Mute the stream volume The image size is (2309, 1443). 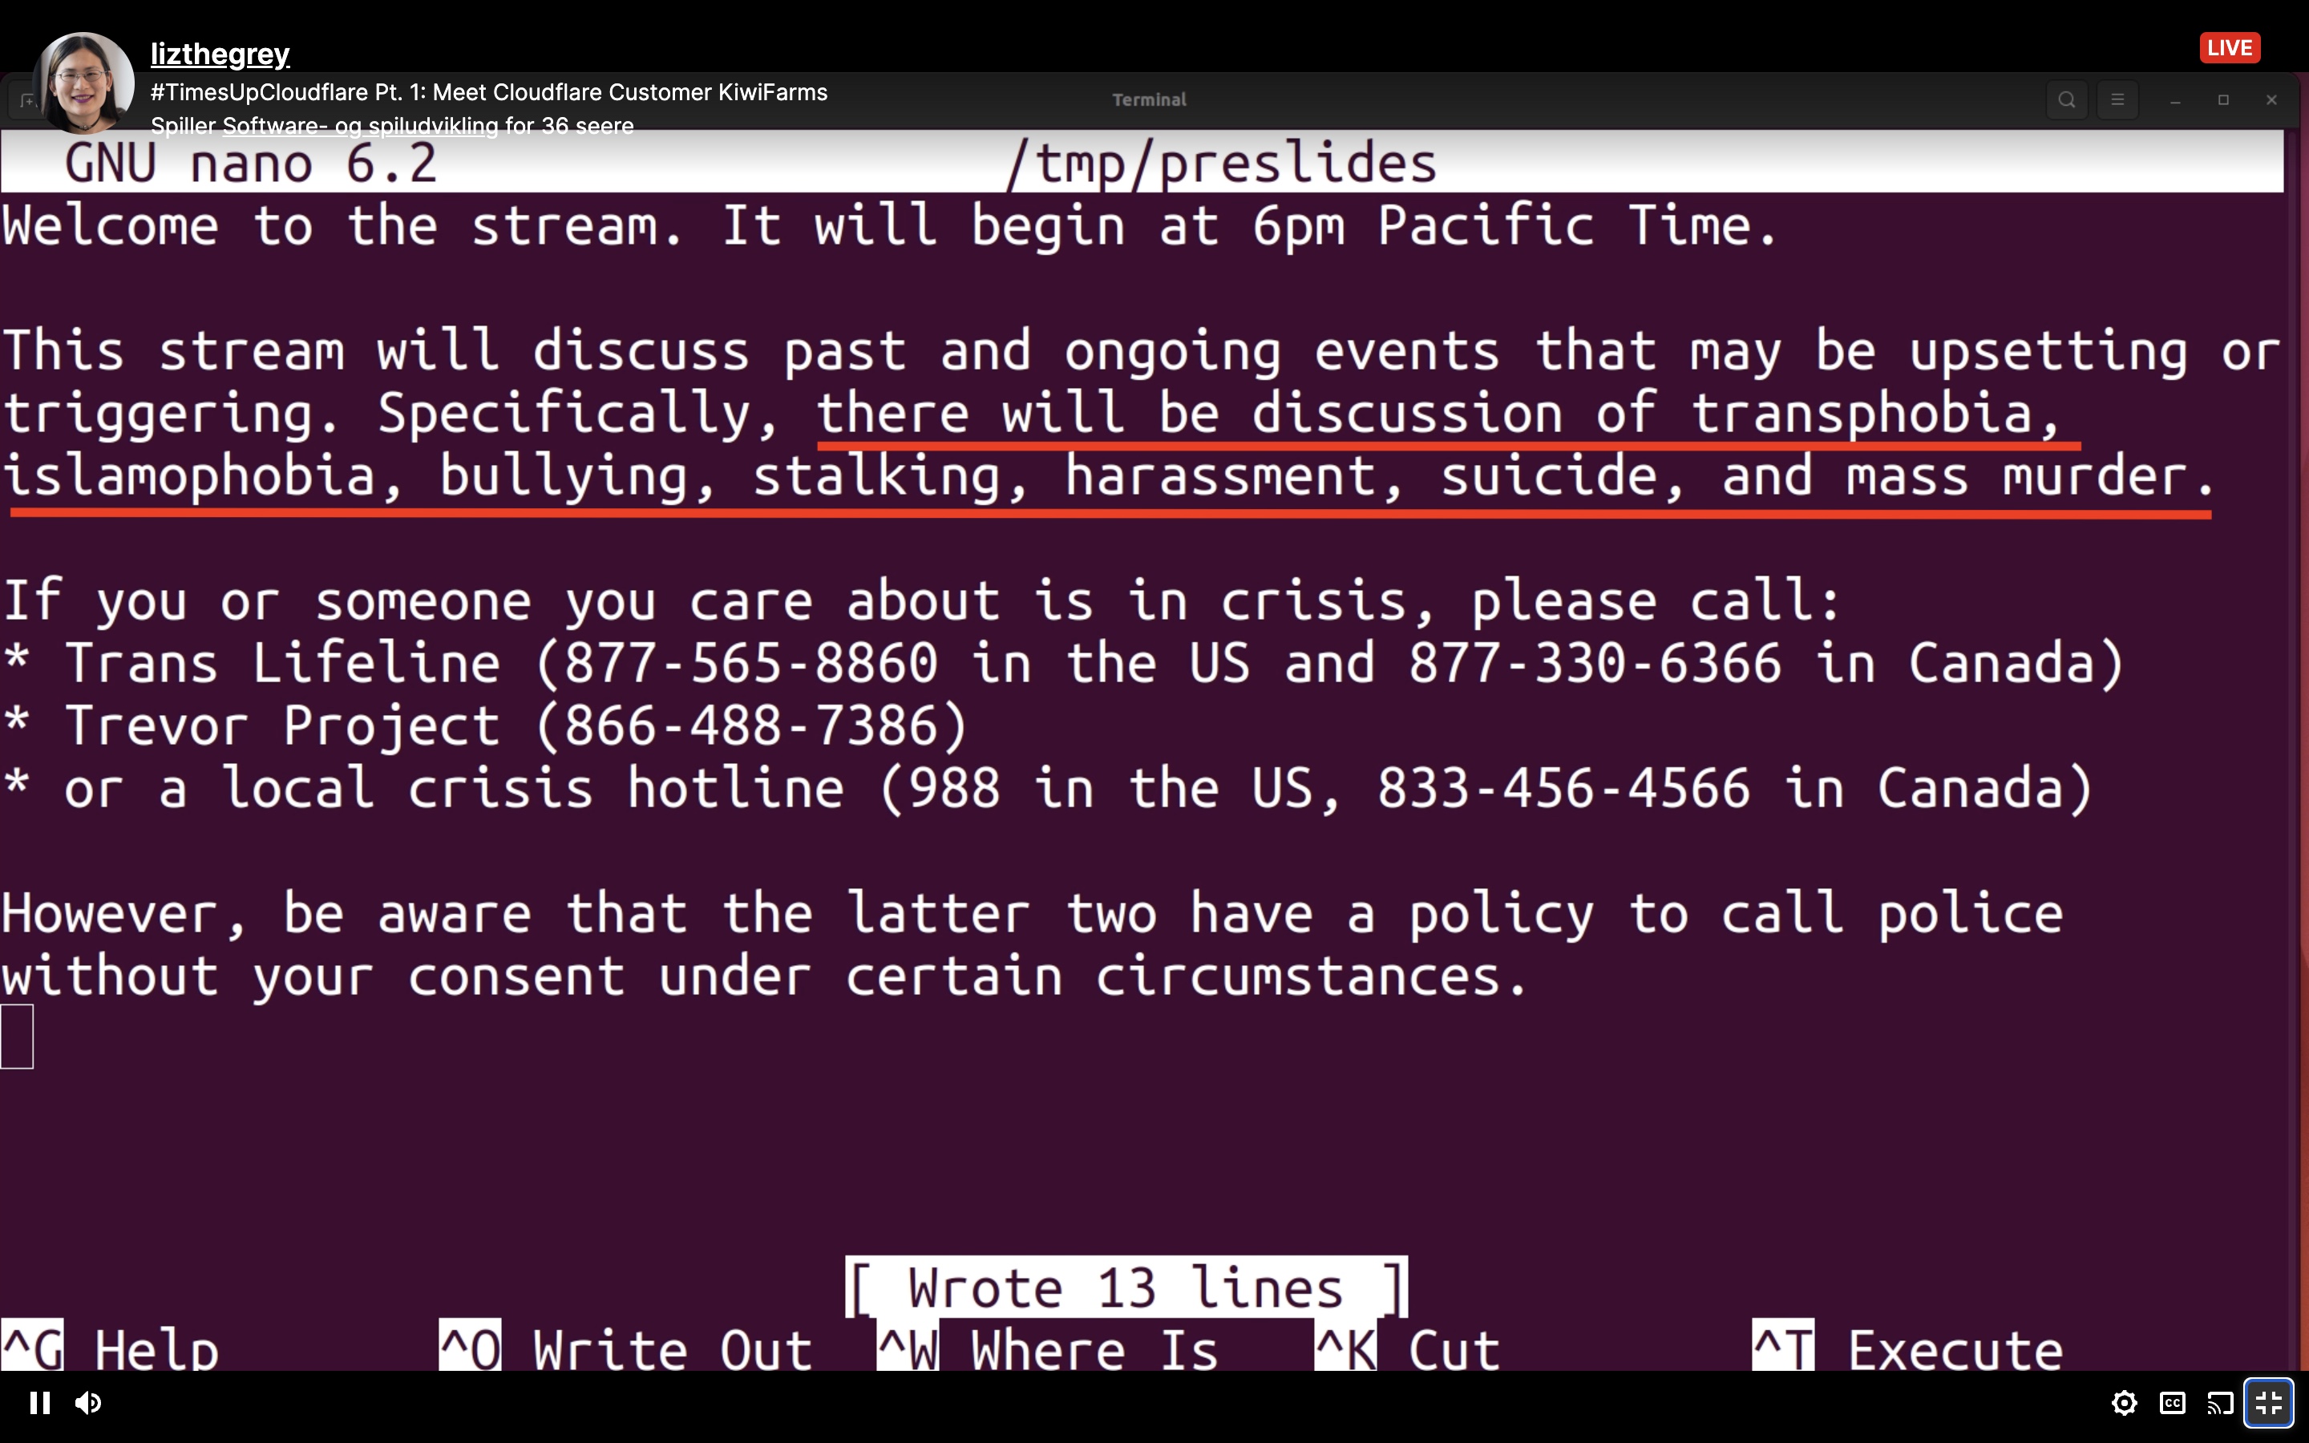(x=89, y=1402)
